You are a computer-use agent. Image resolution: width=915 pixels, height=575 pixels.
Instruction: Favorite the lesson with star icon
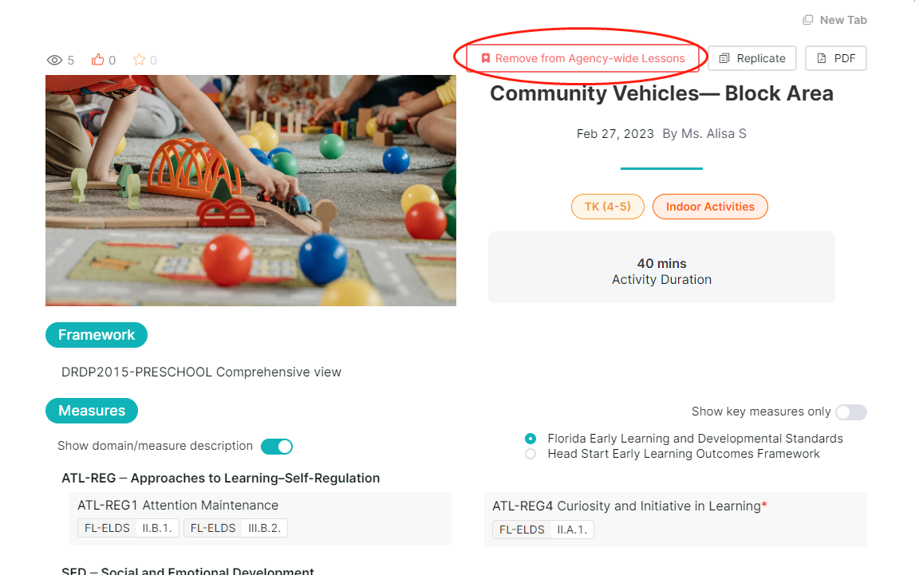pyautogui.click(x=139, y=60)
